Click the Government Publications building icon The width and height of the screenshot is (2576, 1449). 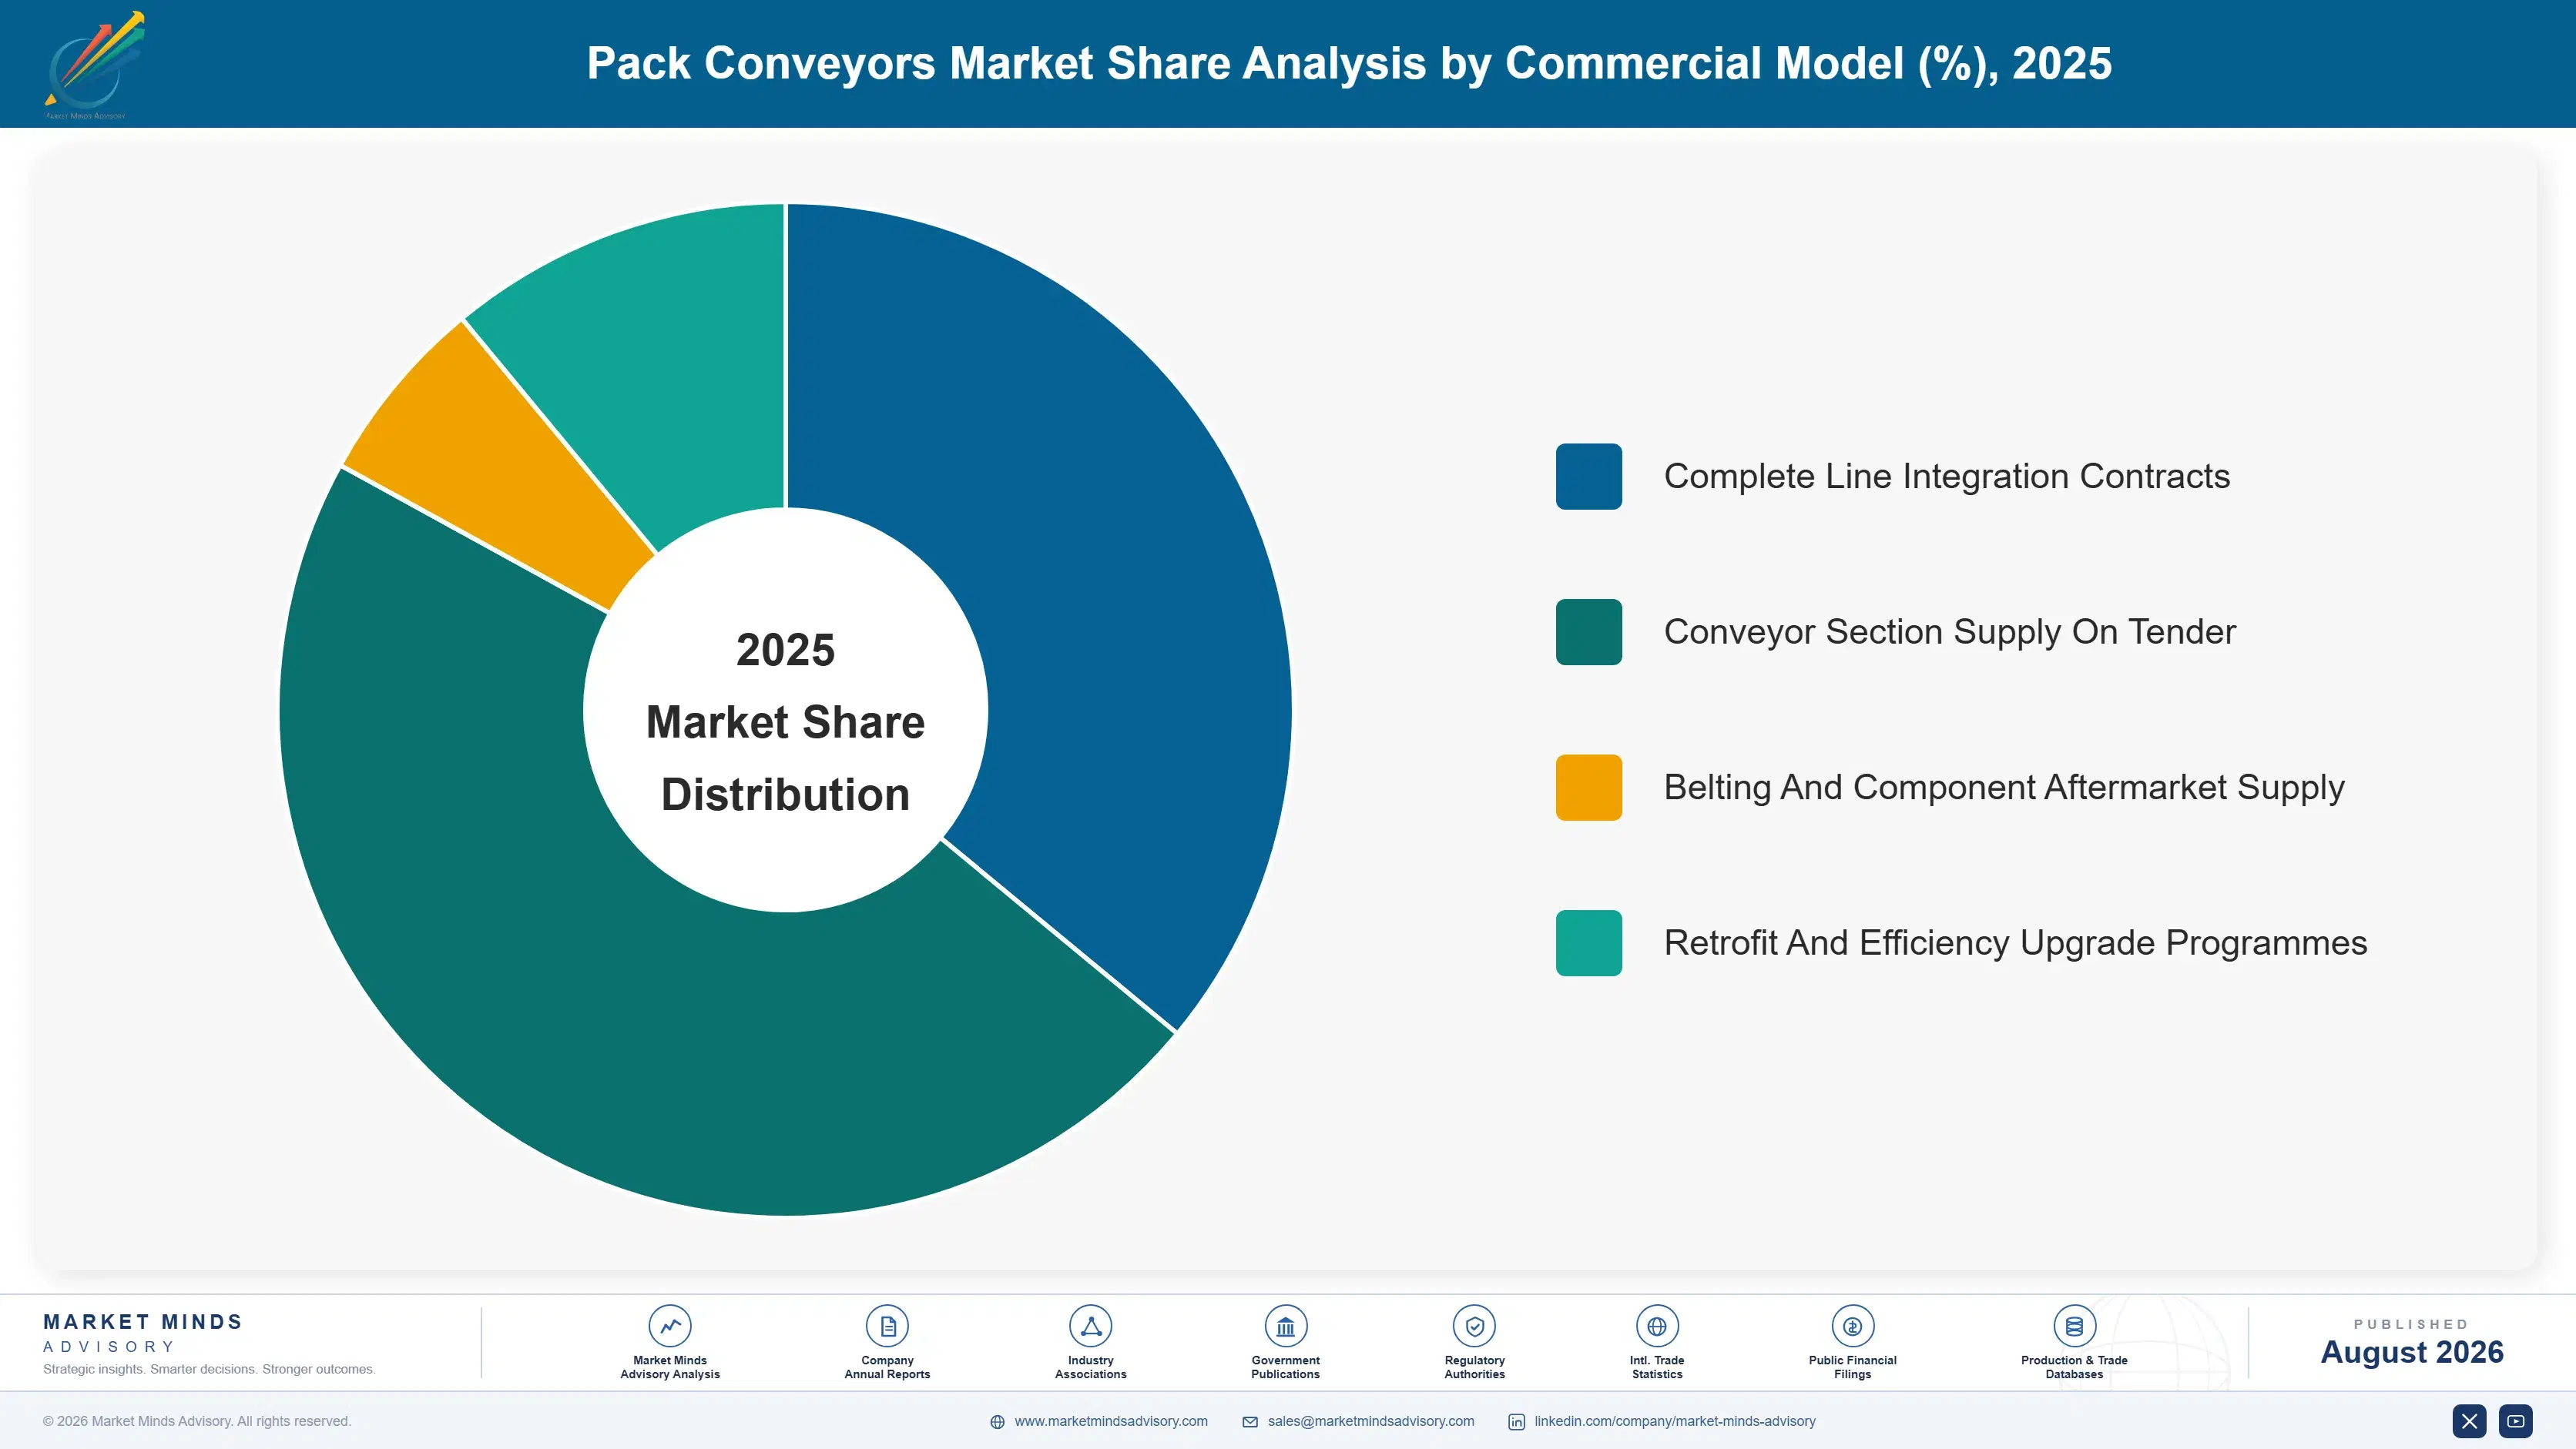(x=1285, y=1326)
